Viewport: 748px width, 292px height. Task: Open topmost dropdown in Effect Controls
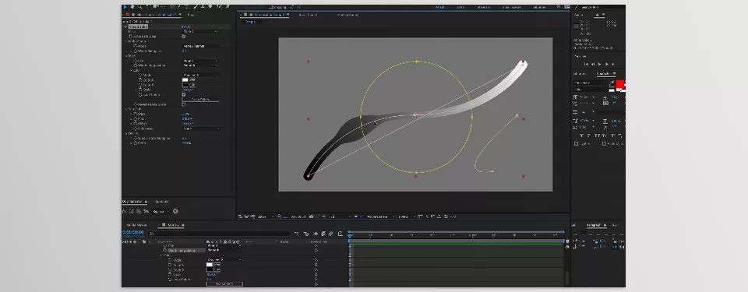tap(200, 31)
